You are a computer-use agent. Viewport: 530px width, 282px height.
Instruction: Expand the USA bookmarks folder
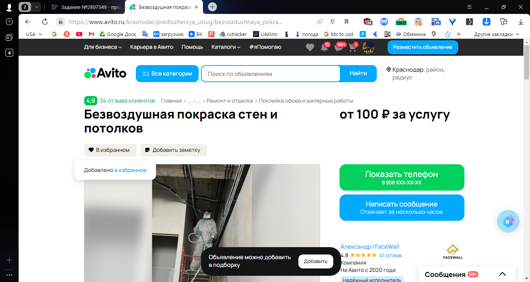point(34,34)
